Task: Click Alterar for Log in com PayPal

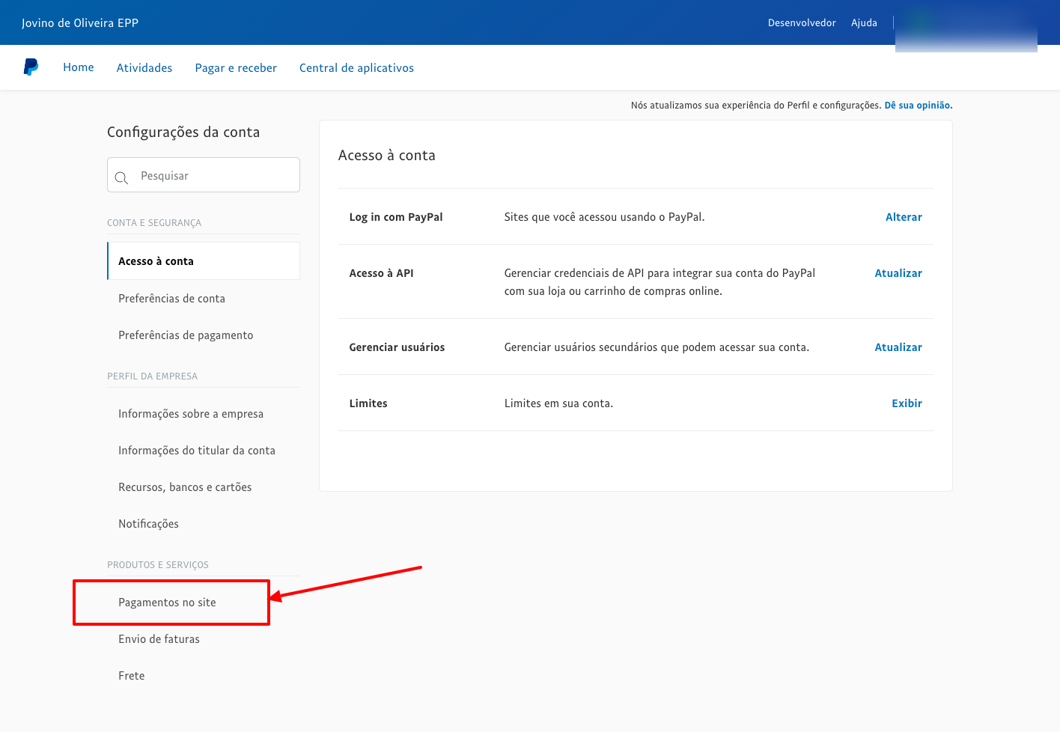Action: 904,217
